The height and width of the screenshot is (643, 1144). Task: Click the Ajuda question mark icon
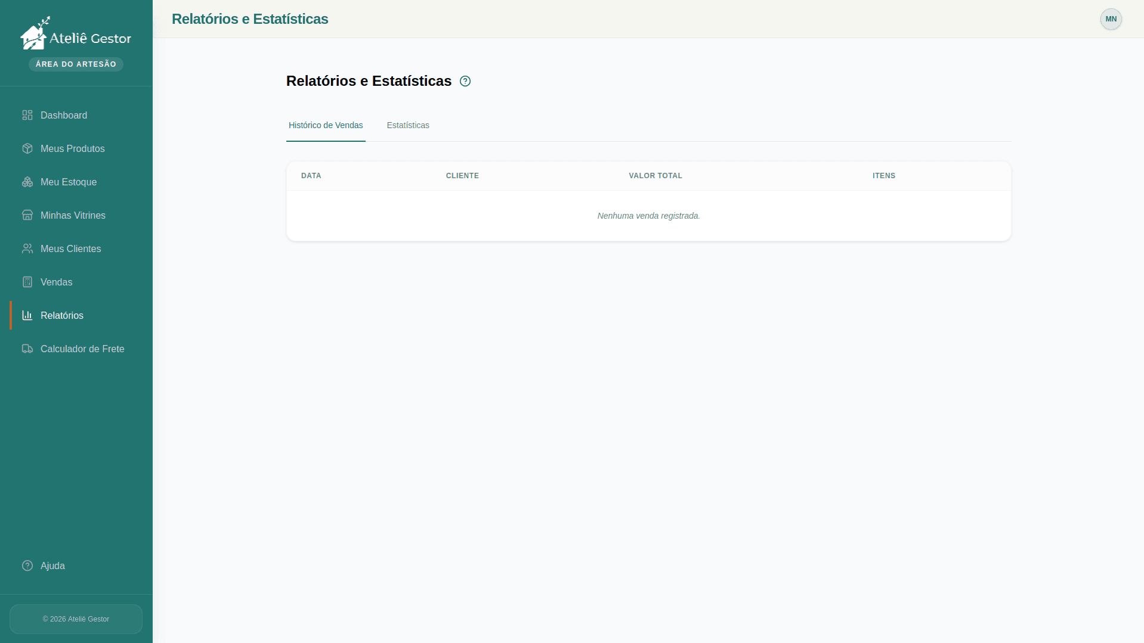(x=27, y=566)
